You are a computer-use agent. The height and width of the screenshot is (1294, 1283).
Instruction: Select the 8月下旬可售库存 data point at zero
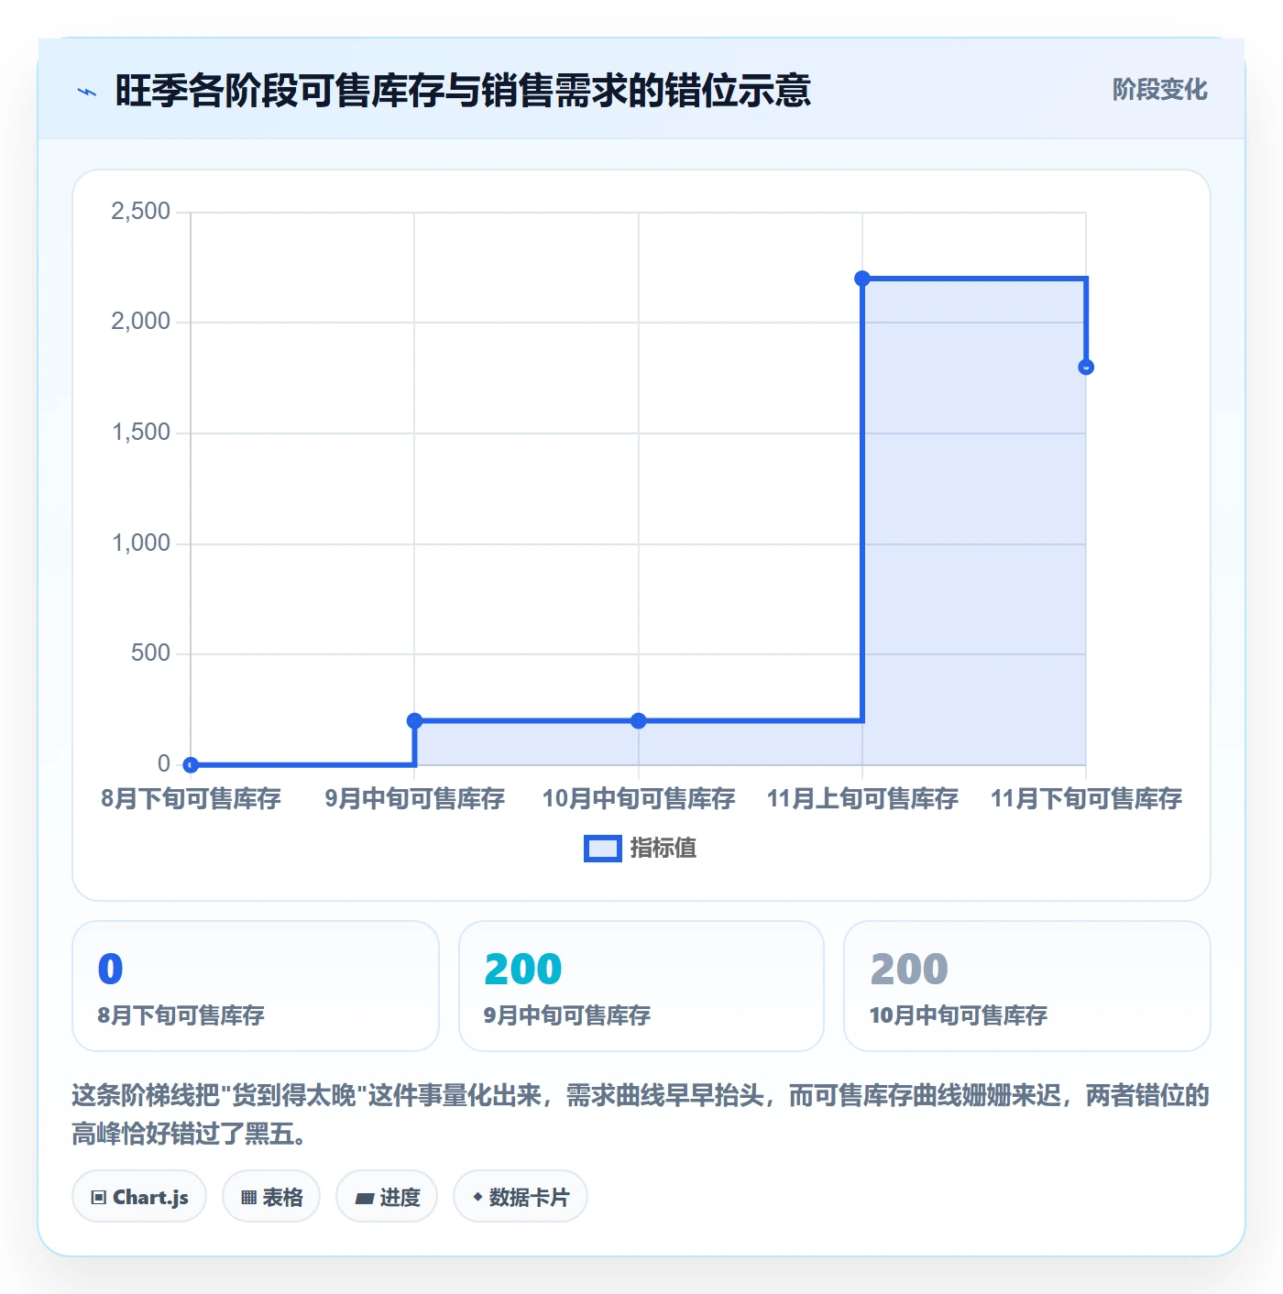[x=191, y=764]
